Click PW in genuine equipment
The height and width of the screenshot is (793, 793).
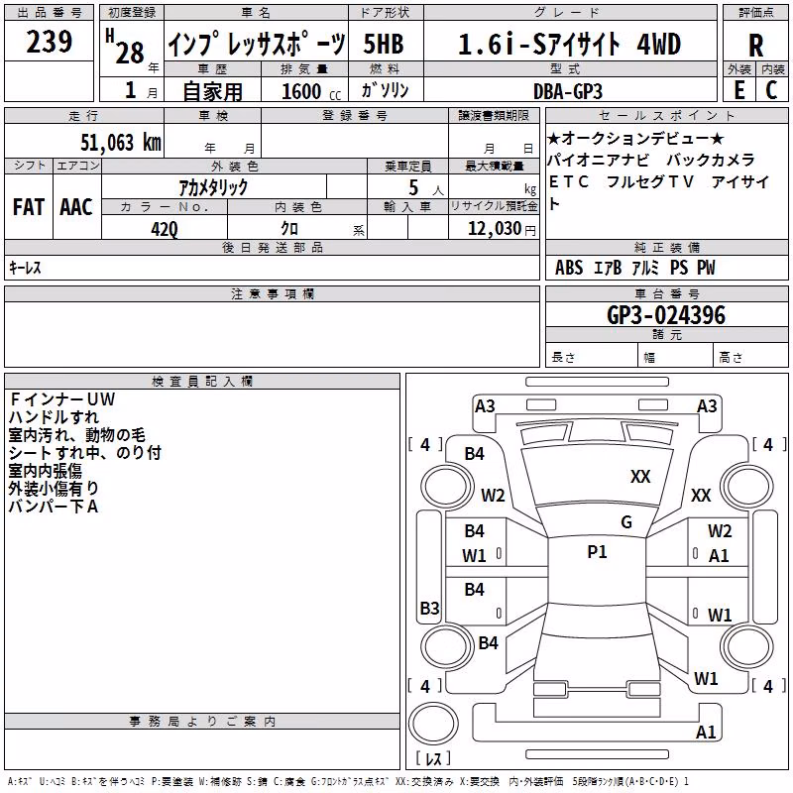click(x=706, y=268)
